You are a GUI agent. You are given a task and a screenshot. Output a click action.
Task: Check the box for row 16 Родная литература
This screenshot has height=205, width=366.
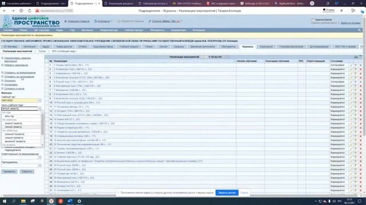[46, 128]
